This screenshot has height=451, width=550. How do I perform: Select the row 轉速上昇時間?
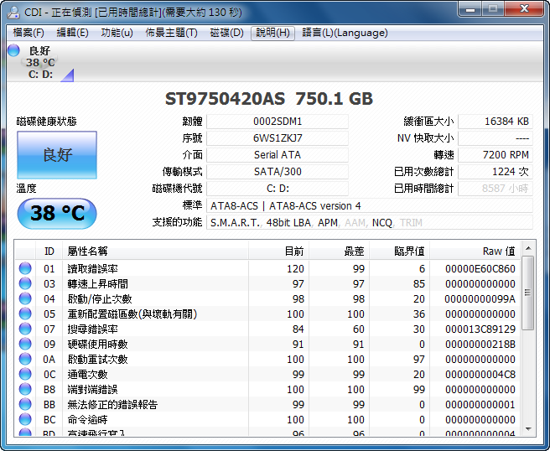(267, 283)
